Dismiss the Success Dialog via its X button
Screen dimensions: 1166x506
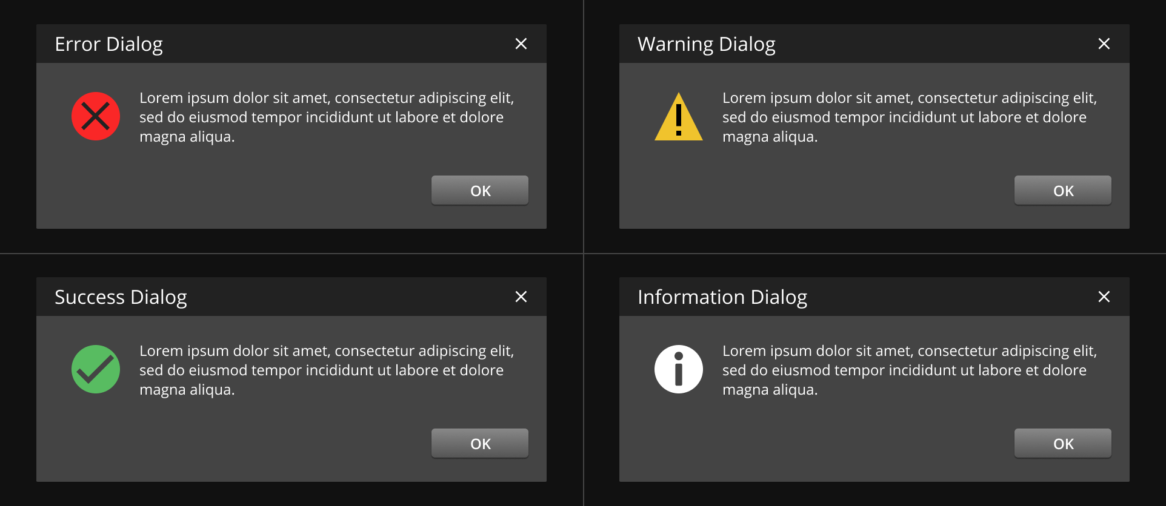pyautogui.click(x=521, y=297)
